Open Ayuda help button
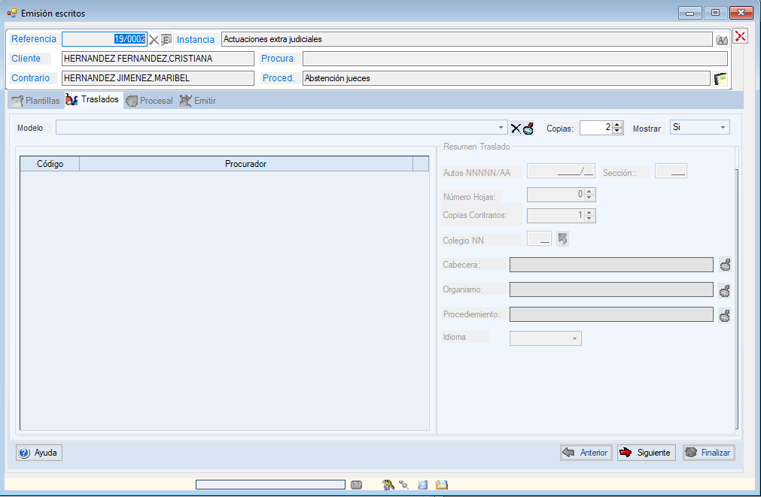The image size is (761, 497). pyautogui.click(x=39, y=453)
